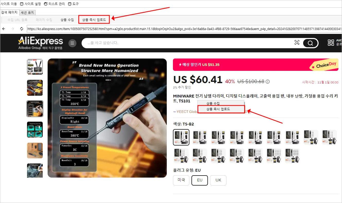The height and width of the screenshot is (203, 342).
Task: Open the 도구 menu
Action: pos(73,4)
